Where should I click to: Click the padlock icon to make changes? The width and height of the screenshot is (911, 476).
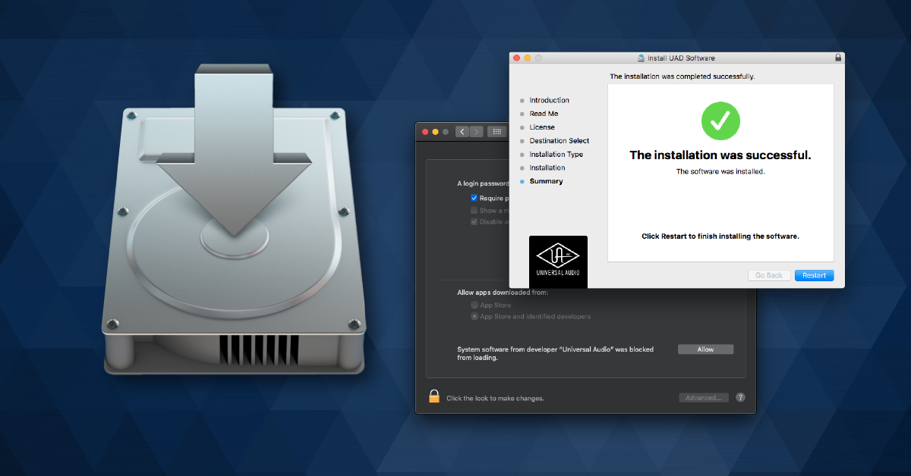pos(434,396)
